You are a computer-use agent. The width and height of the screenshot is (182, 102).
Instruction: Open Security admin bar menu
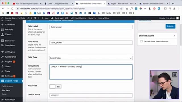(x=92, y=18)
